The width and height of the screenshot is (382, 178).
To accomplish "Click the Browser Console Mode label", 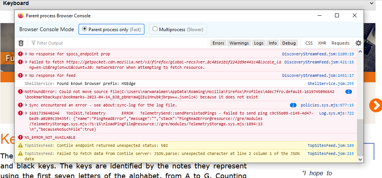I will pyautogui.click(x=47, y=30).
